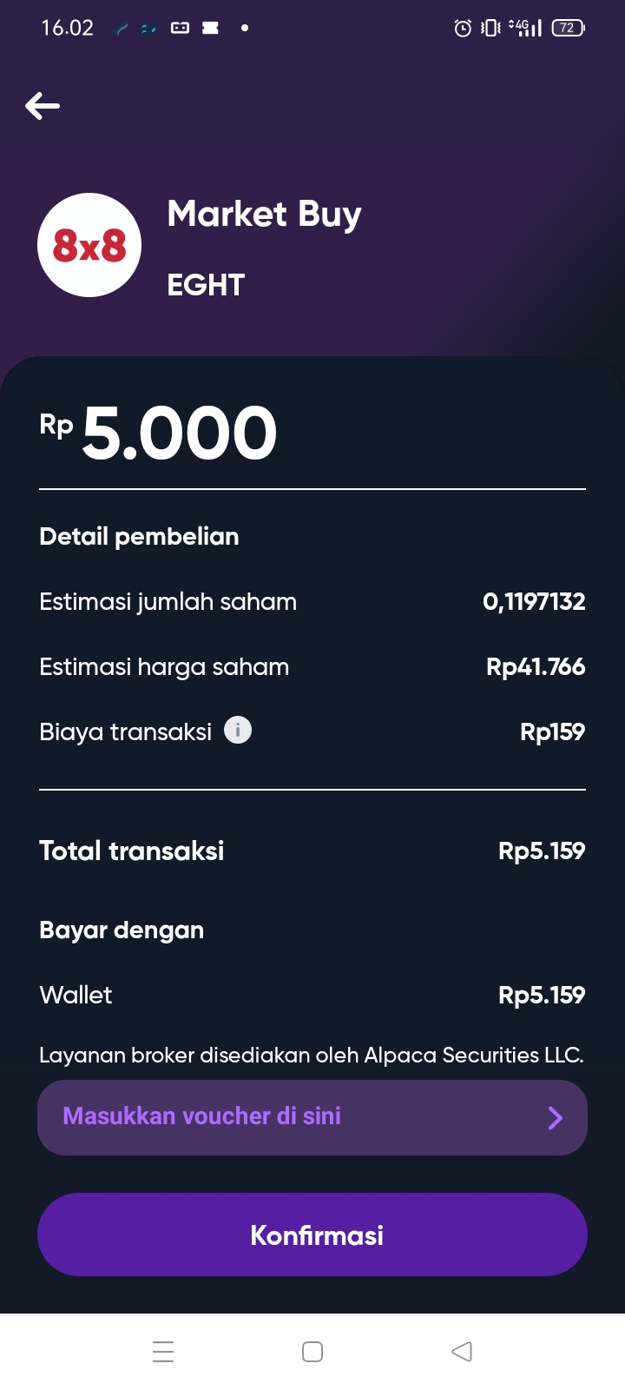Confirm purchase with Konfirmasi button
The height and width of the screenshot is (1390, 625).
(312, 1234)
